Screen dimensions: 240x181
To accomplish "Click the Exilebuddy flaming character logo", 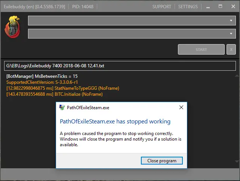I will [12, 27].
